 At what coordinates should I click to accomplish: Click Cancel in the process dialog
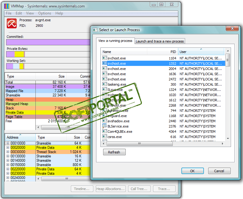coord(219,171)
